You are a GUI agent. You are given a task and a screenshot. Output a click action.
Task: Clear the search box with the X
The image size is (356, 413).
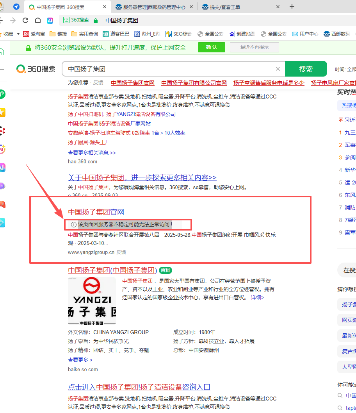click(278, 69)
